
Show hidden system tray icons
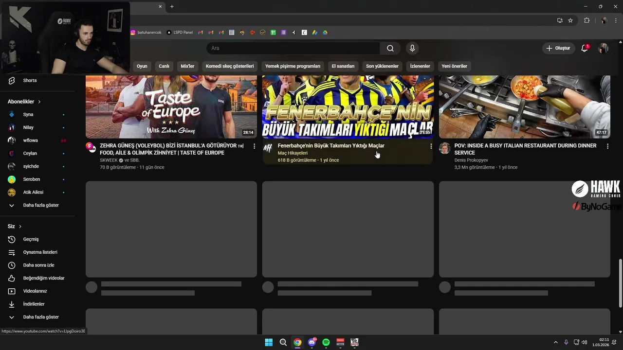pos(555,342)
